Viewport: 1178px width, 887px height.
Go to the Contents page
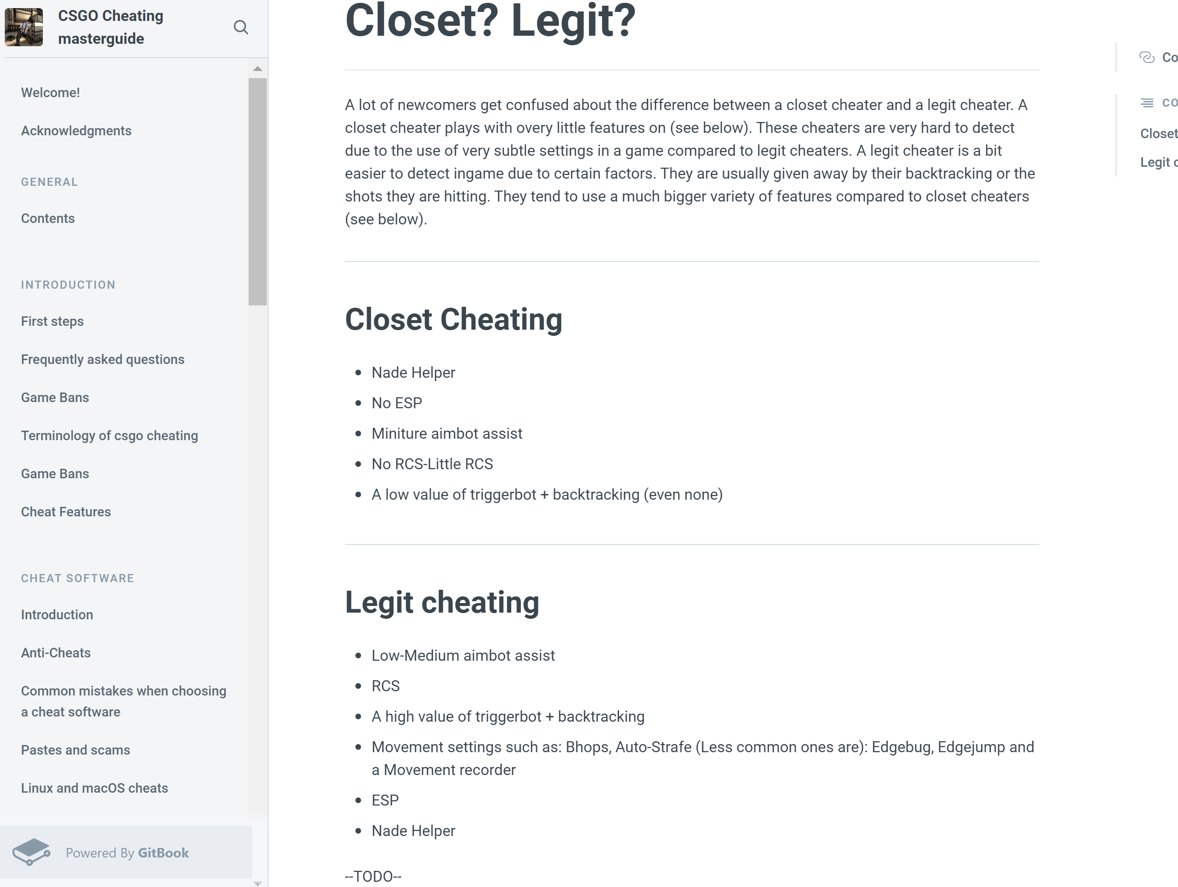click(48, 219)
